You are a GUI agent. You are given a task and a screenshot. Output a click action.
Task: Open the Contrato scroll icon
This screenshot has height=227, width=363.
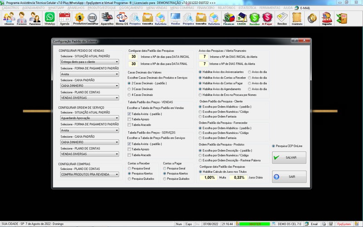coord(297,19)
